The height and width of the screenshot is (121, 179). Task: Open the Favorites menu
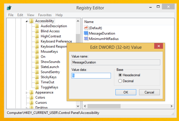coord(45,15)
